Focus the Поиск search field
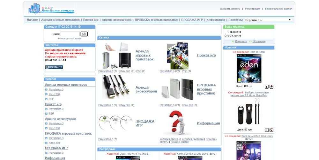Viewport: 319px width, 160px height. (70, 34)
